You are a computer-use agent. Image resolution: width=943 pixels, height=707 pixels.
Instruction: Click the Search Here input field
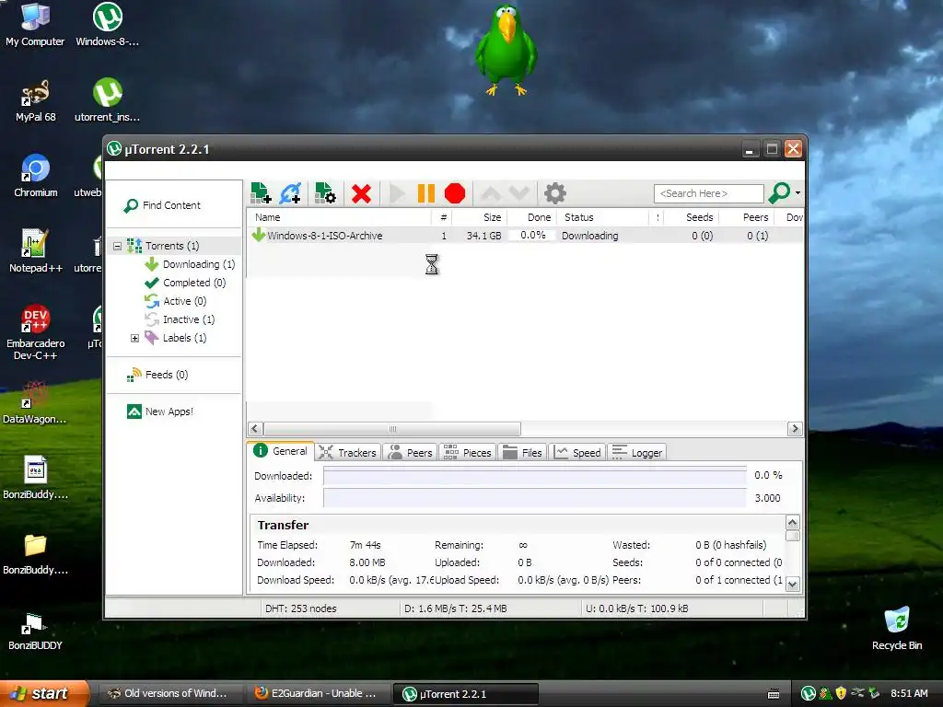click(x=708, y=193)
